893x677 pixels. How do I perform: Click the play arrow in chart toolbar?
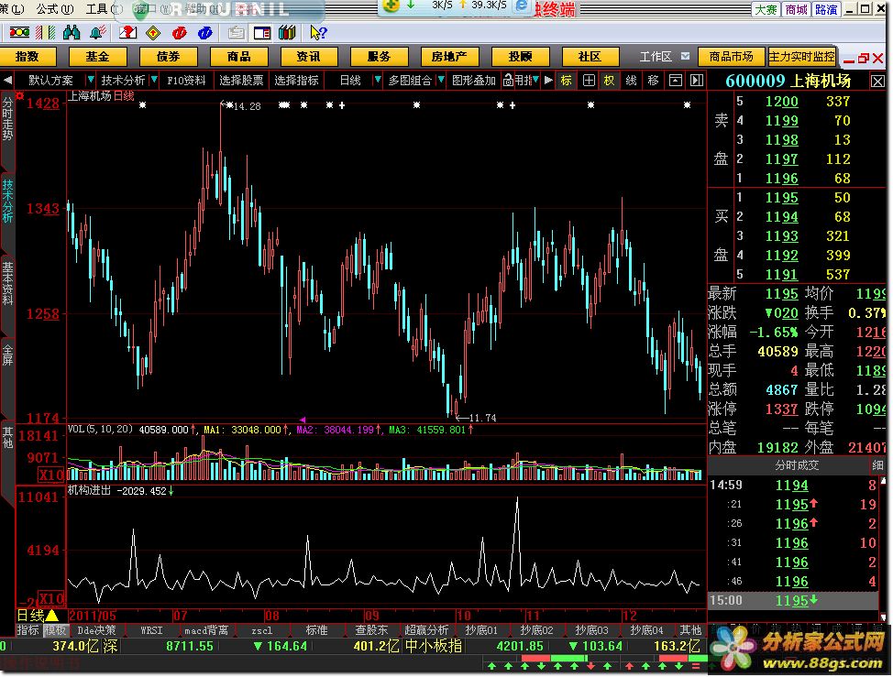[x=548, y=81]
